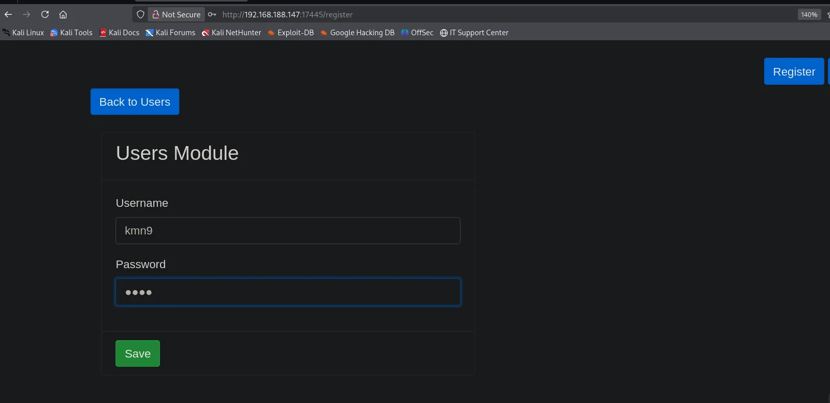Click the green Save button
The height and width of the screenshot is (403, 830).
click(137, 353)
